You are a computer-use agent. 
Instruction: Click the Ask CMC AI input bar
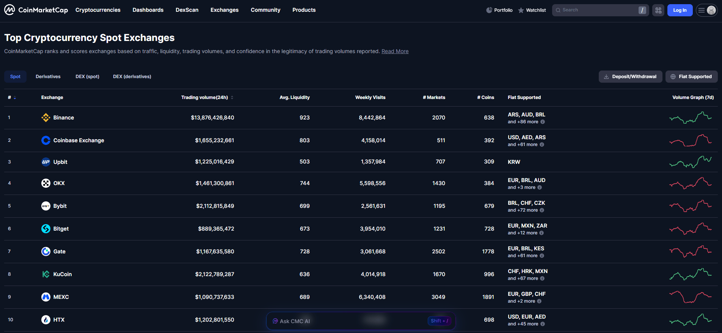click(x=361, y=321)
